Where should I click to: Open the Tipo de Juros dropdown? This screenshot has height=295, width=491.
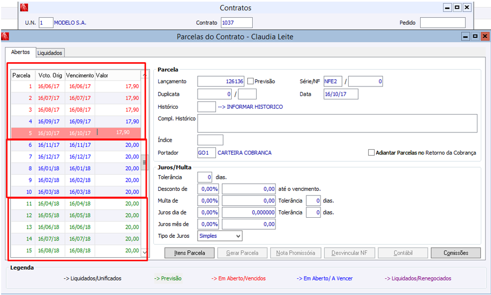pyautogui.click(x=220, y=236)
